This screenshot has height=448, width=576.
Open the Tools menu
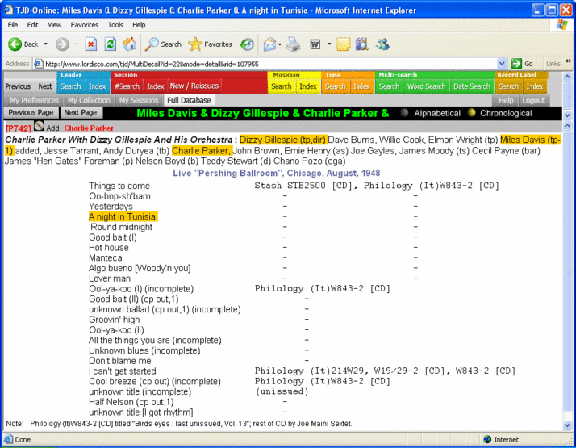[x=115, y=25]
